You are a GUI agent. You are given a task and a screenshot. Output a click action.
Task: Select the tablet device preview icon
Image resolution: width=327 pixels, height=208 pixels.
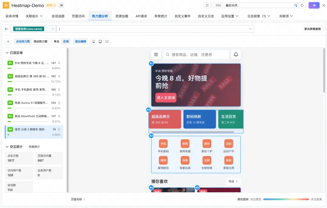(x=100, y=41)
